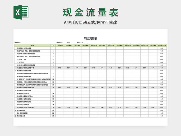
Task: Click the 9月份金额 column header
Action: (x=128, y=45)
